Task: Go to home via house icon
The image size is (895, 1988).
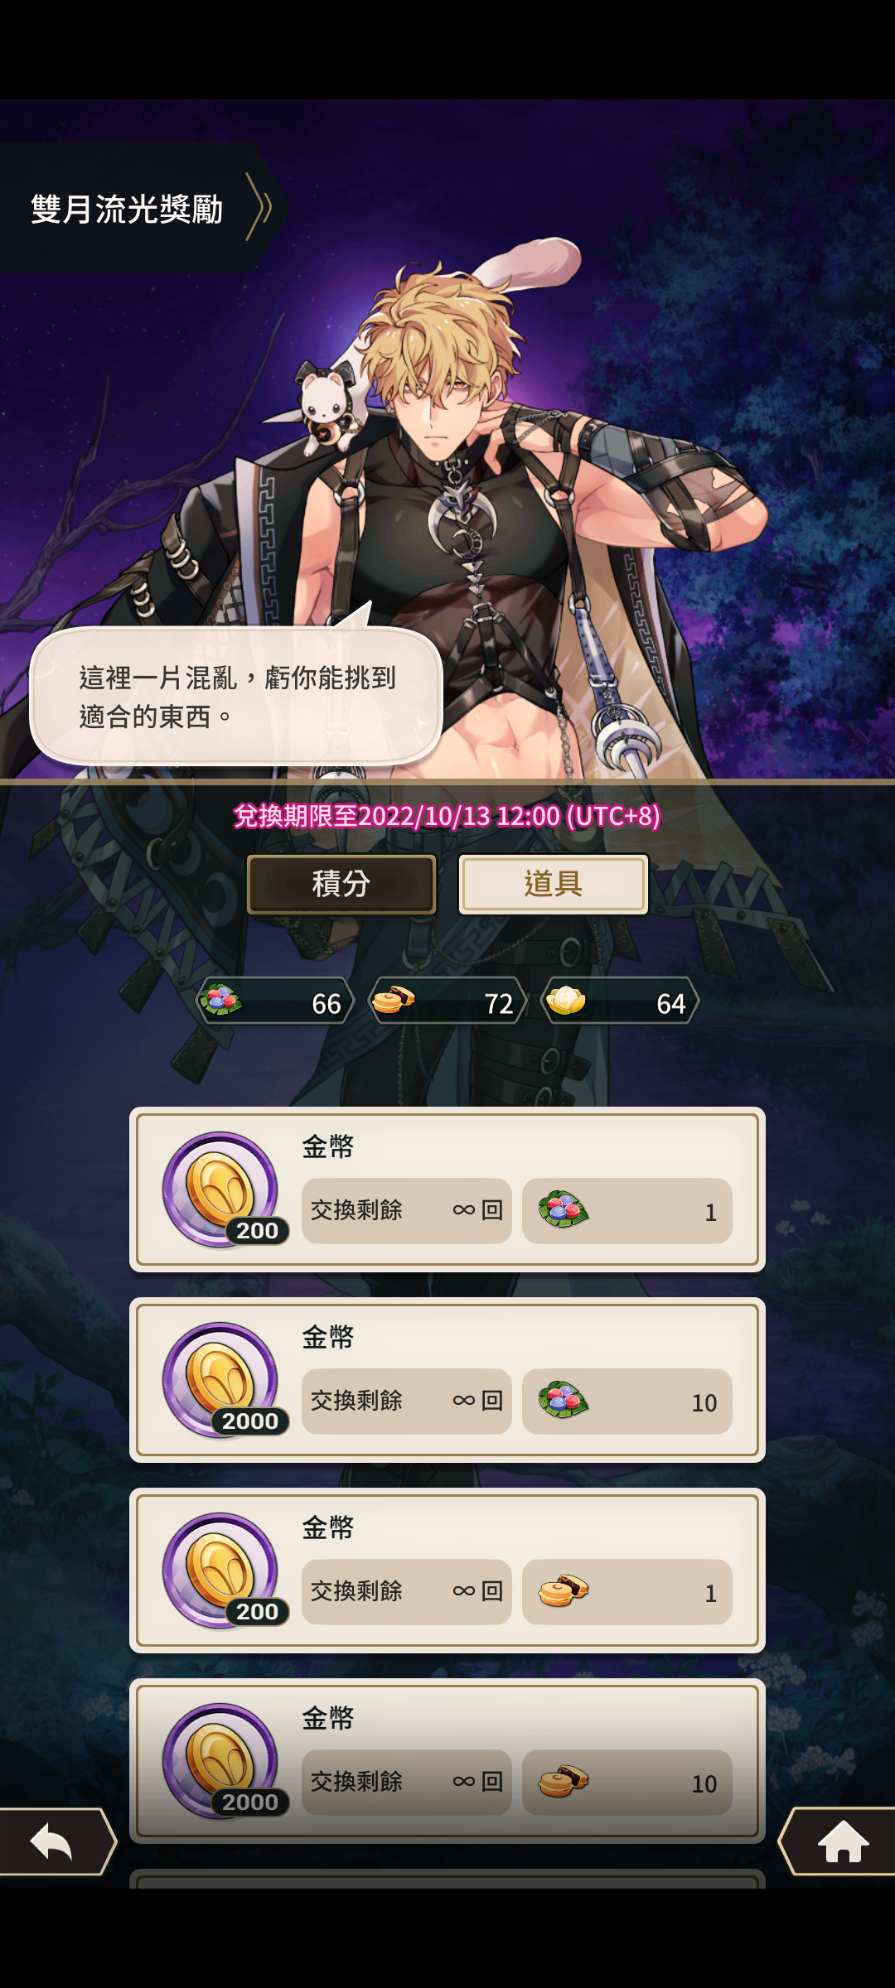Action: click(840, 1841)
